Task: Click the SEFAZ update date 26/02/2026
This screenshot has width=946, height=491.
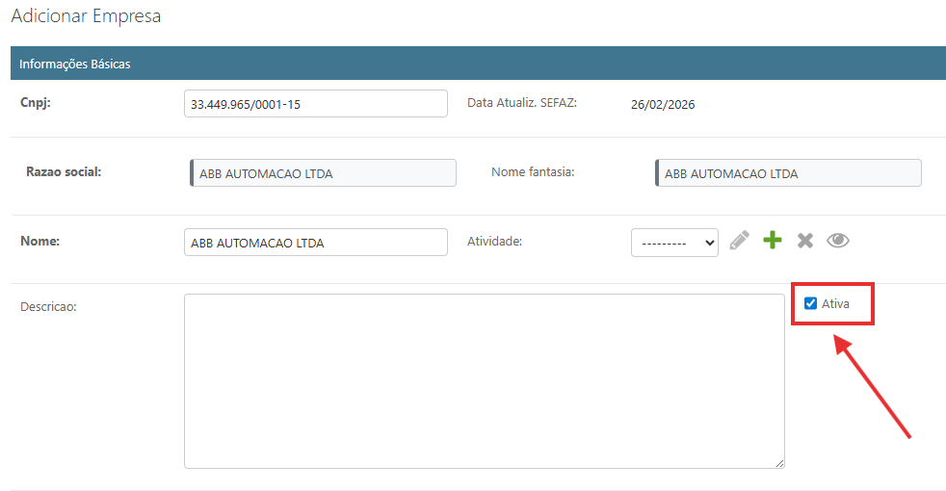Action: click(663, 104)
